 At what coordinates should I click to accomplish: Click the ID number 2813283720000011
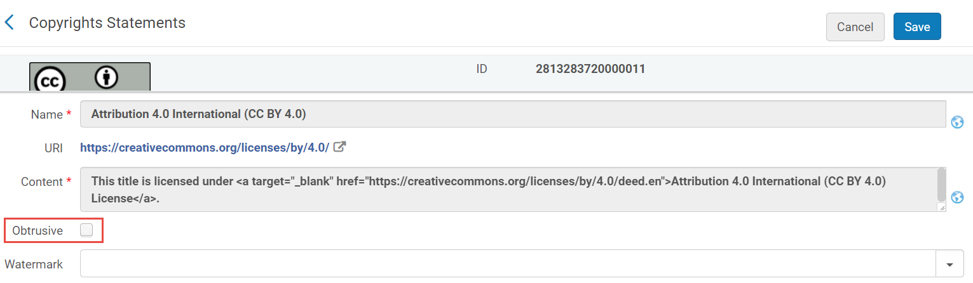click(x=590, y=69)
